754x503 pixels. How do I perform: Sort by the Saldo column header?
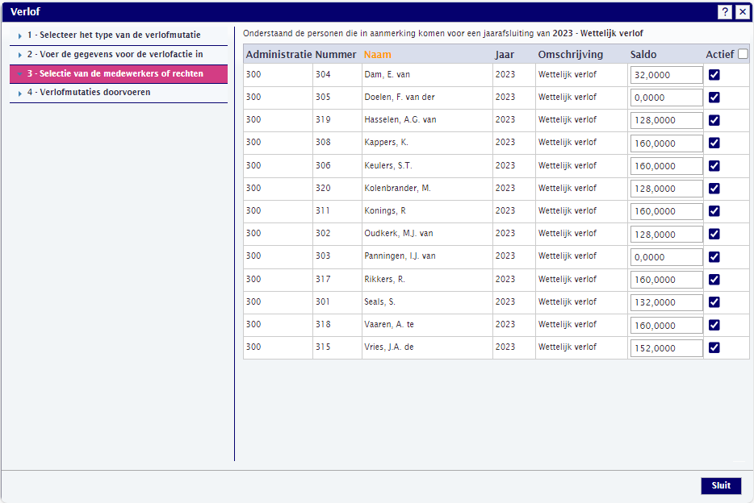pyautogui.click(x=643, y=54)
